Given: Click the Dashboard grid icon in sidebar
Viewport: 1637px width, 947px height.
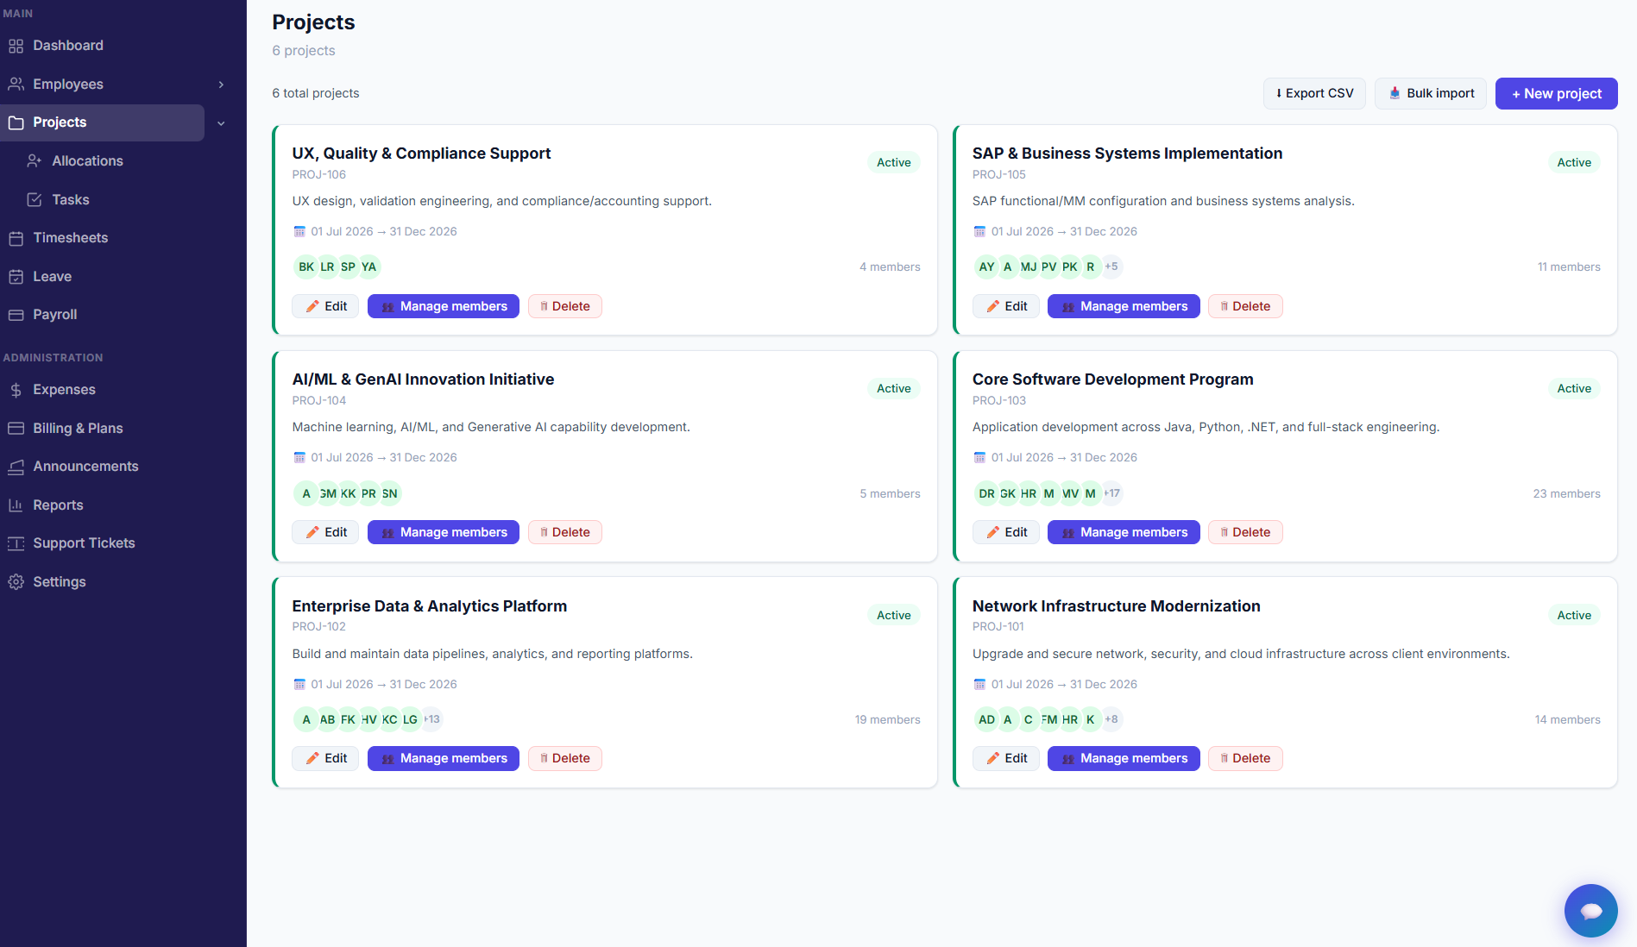Looking at the screenshot, I should 16,46.
